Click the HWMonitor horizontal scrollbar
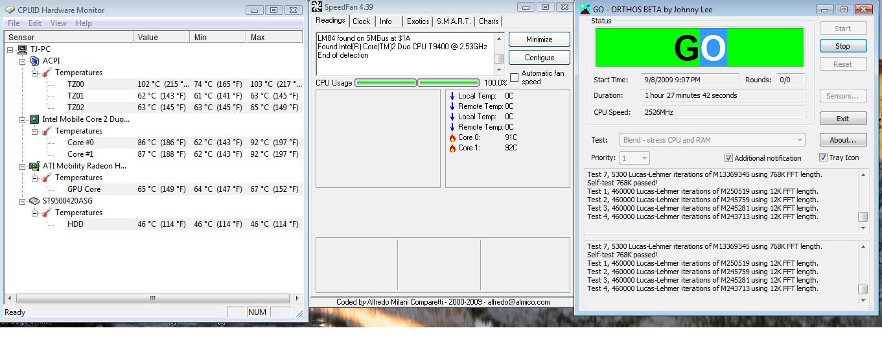 pyautogui.click(x=153, y=299)
